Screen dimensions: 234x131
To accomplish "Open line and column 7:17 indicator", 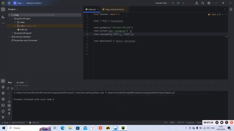I will point(166,123).
